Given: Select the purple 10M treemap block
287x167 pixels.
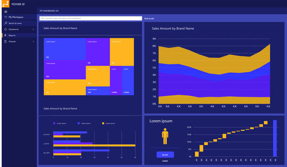Looking at the screenshot, I should coord(65,70).
